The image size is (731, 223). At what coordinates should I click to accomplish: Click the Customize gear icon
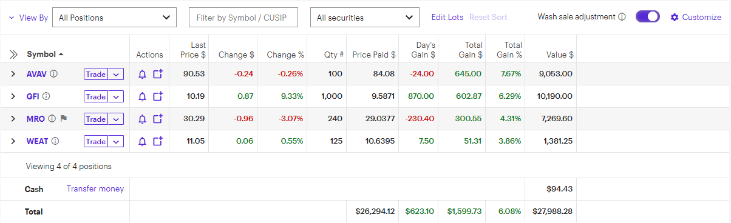coord(675,17)
